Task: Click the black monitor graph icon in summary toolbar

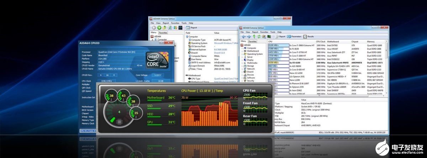Action: [180, 27]
